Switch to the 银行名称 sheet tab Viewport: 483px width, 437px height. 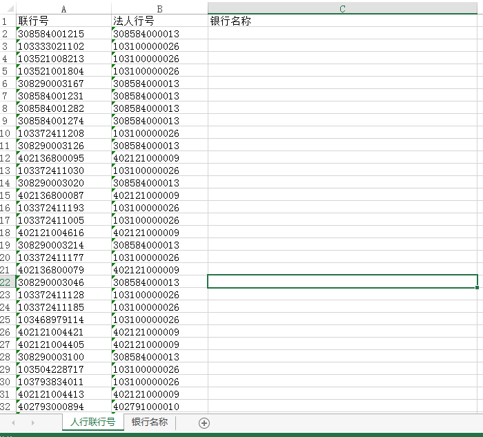click(x=150, y=422)
